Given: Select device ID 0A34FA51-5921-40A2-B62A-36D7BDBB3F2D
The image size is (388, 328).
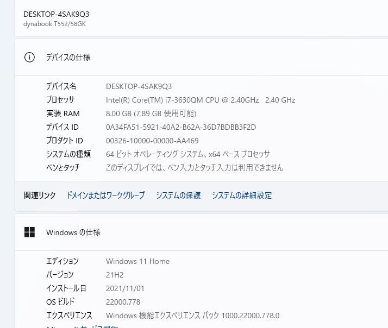Looking at the screenshot, I should click(181, 127).
